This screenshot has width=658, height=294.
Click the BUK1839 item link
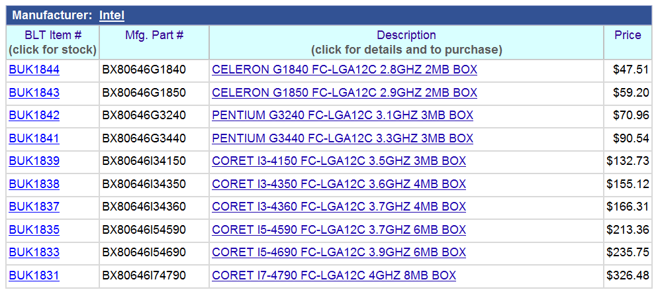(x=34, y=161)
